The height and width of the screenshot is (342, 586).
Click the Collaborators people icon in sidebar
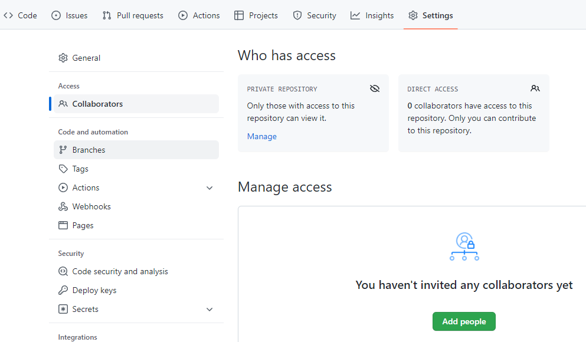[x=63, y=104]
